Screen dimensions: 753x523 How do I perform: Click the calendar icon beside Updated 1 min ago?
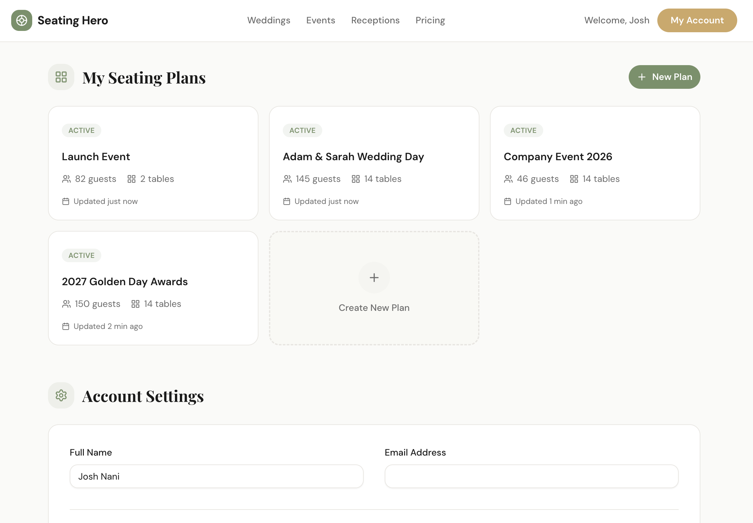coord(508,201)
